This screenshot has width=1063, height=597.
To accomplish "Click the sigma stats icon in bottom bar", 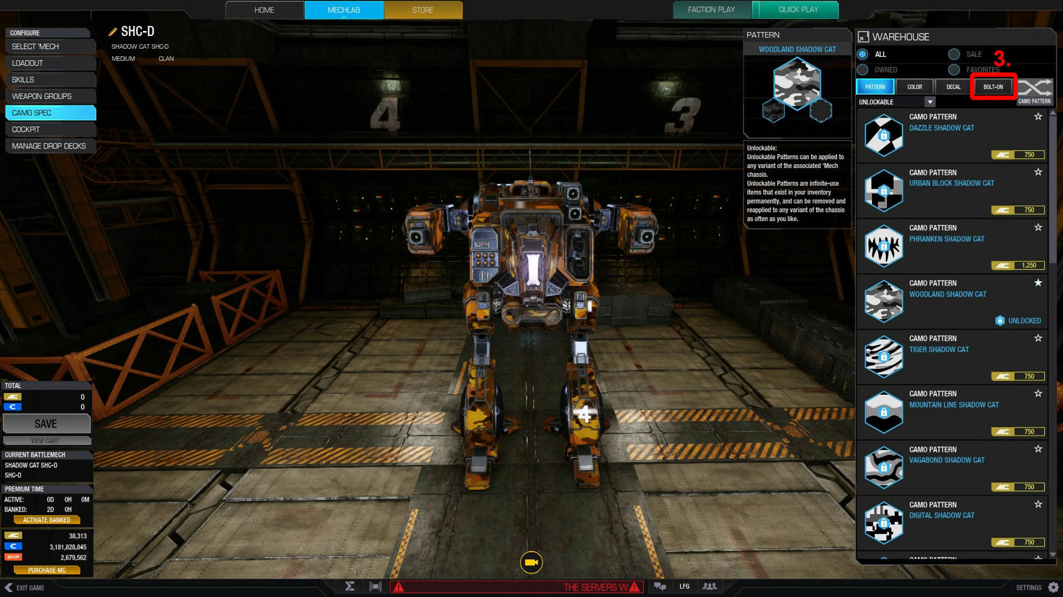I will [x=350, y=586].
